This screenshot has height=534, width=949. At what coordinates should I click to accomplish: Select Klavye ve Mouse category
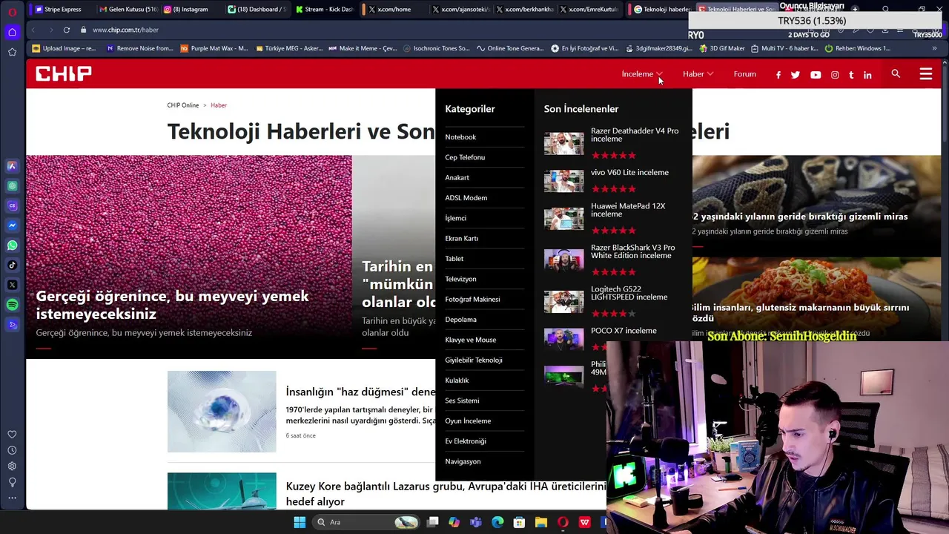(x=470, y=340)
